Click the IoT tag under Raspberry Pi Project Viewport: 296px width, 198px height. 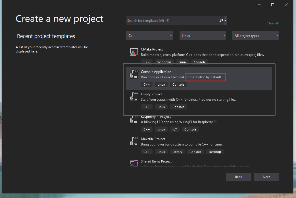[x=174, y=129]
